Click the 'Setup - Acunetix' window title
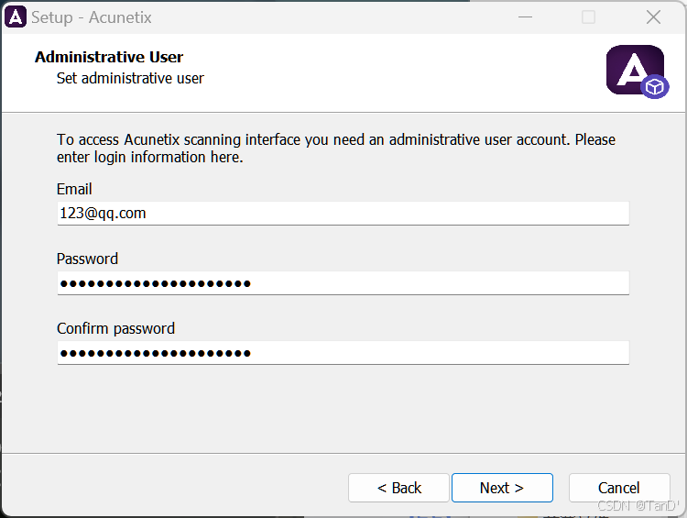Image resolution: width=687 pixels, height=518 pixels. [x=91, y=17]
